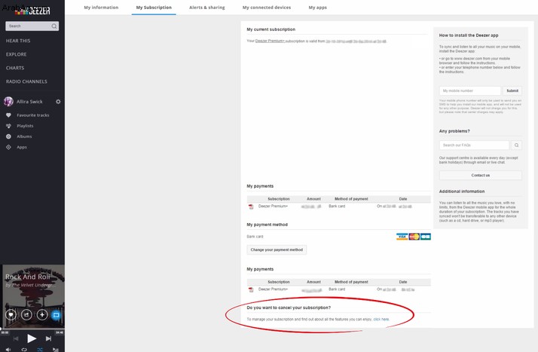Image resolution: width=538 pixels, height=352 pixels.
Task: Skip to next track
Action: tap(48, 338)
